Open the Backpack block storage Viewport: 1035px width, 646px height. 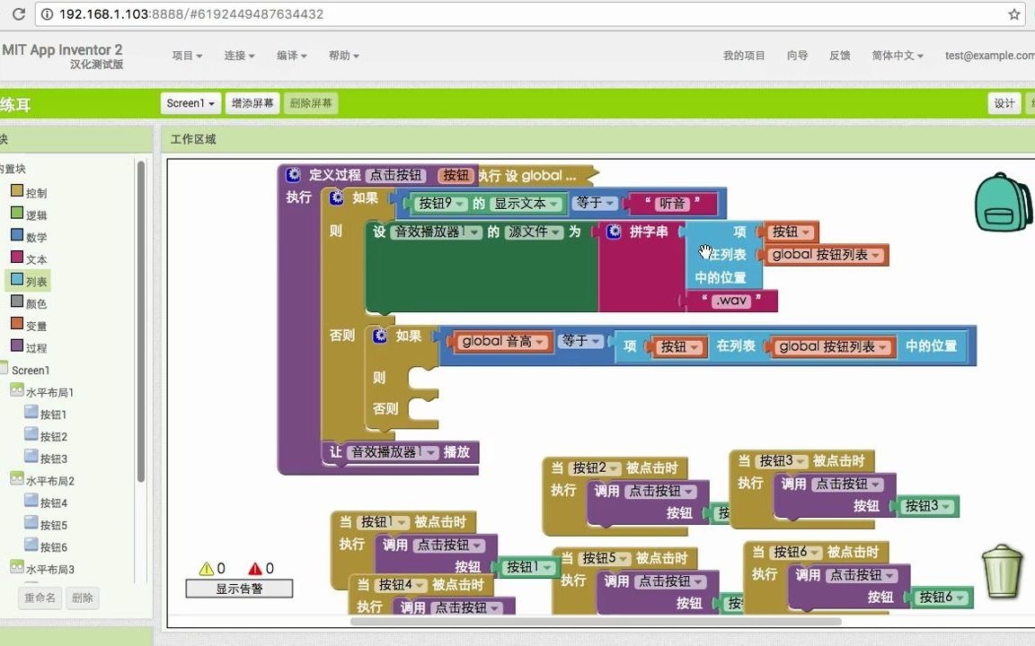[x=1001, y=202]
